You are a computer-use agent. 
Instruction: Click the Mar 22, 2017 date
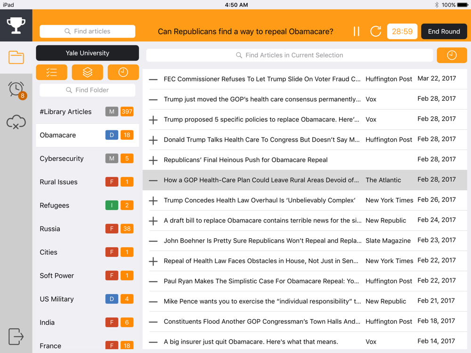[x=437, y=78]
